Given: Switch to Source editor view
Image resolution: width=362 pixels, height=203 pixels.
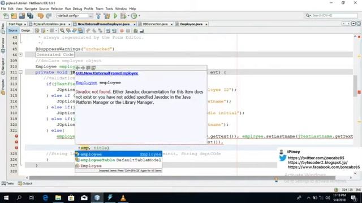Looking at the screenshot, I should pos(12,30).
